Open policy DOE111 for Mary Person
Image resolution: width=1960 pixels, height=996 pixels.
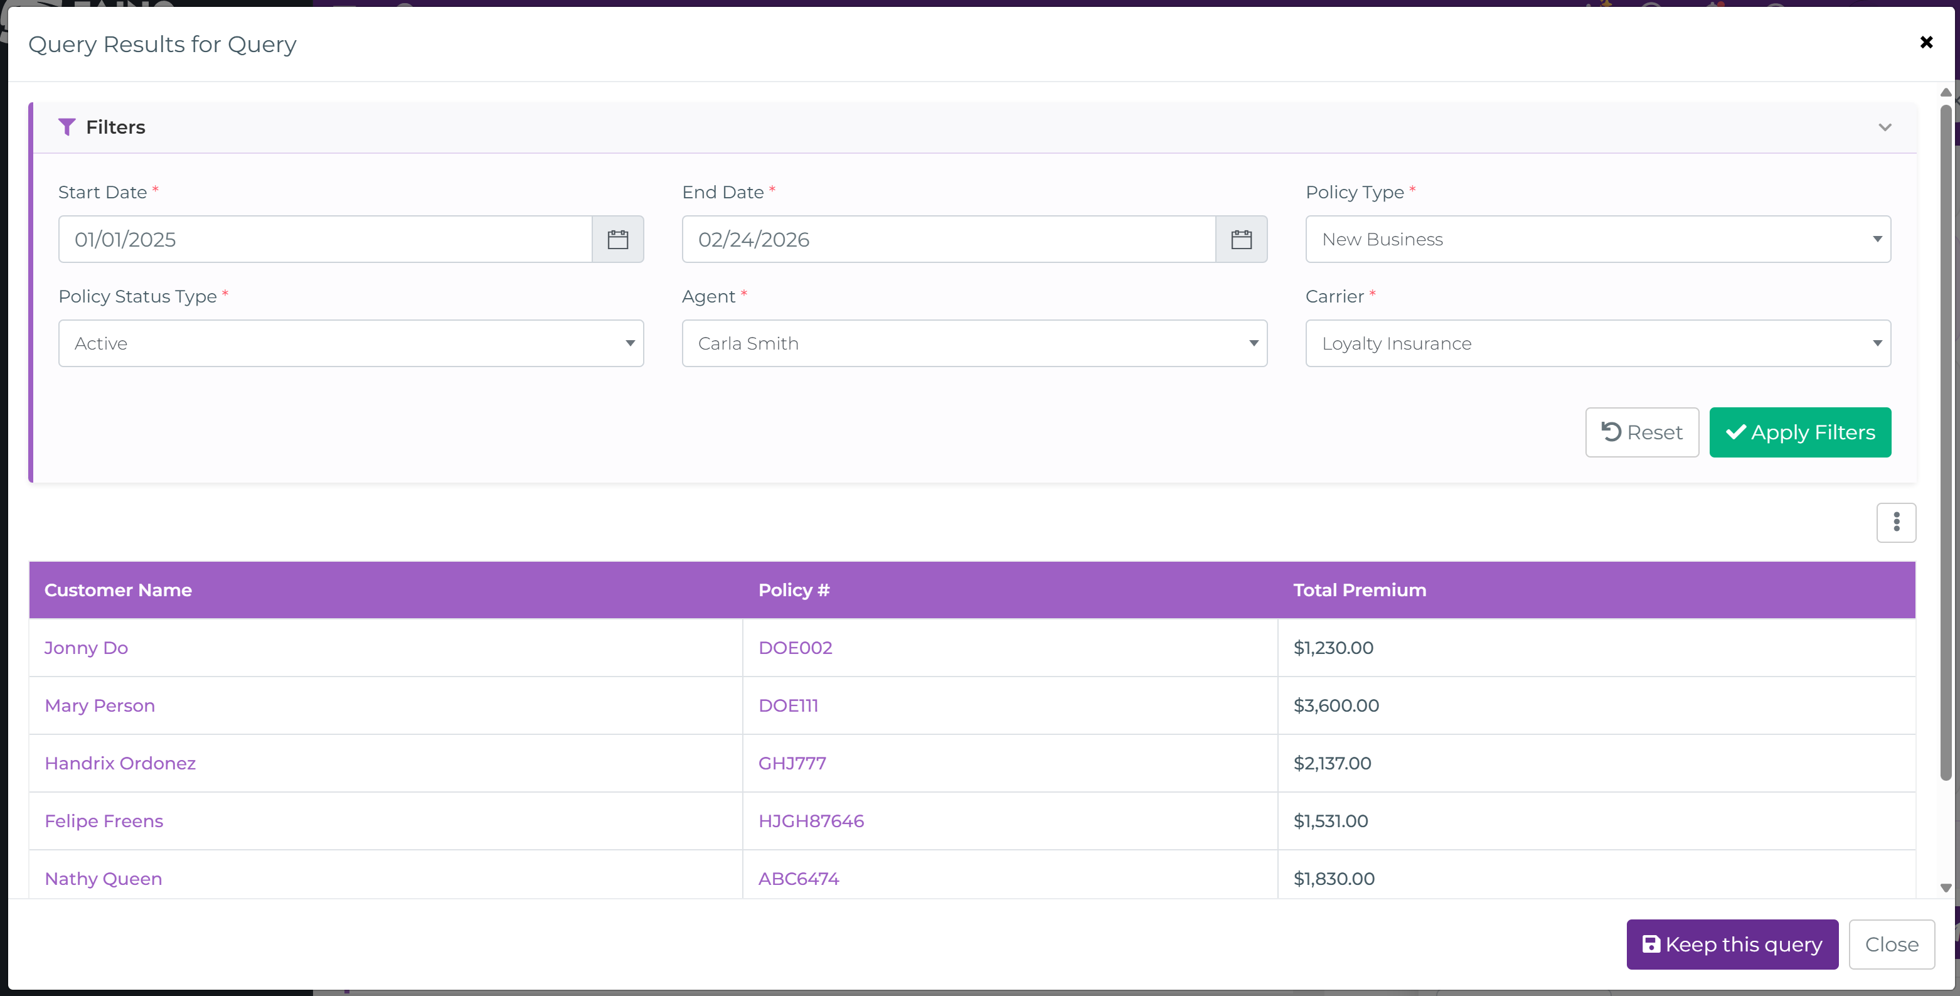pos(788,705)
